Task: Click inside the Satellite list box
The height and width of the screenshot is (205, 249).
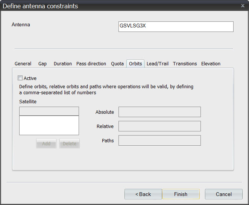Action: 49,125
